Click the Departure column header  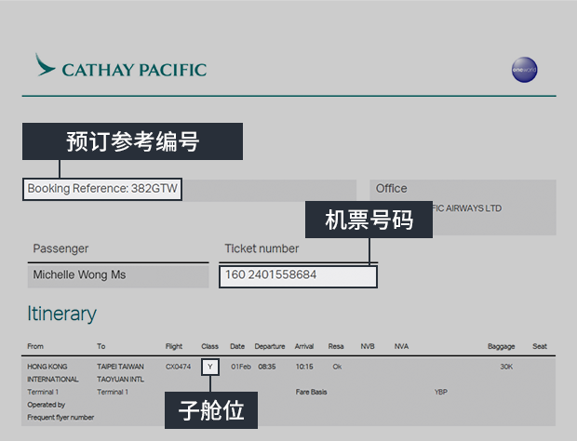270,346
